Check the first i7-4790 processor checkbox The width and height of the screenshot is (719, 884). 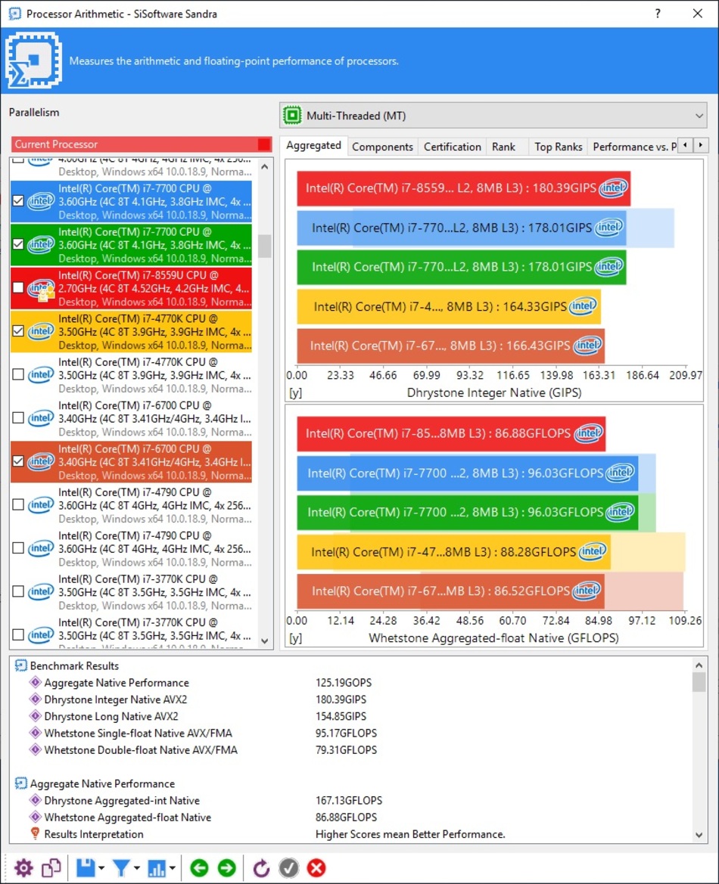18,504
